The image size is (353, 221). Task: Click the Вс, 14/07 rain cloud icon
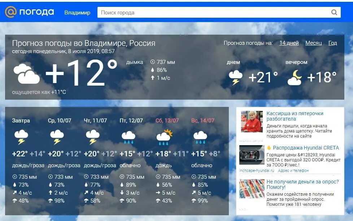click(200, 137)
